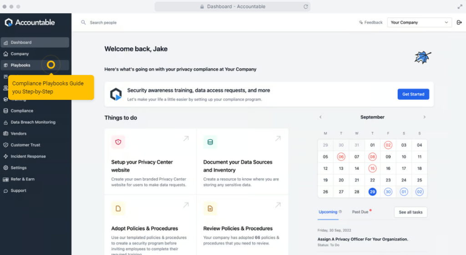Screen dimensions: 466x255
Task: Click the Feedback link
Action: click(x=370, y=23)
